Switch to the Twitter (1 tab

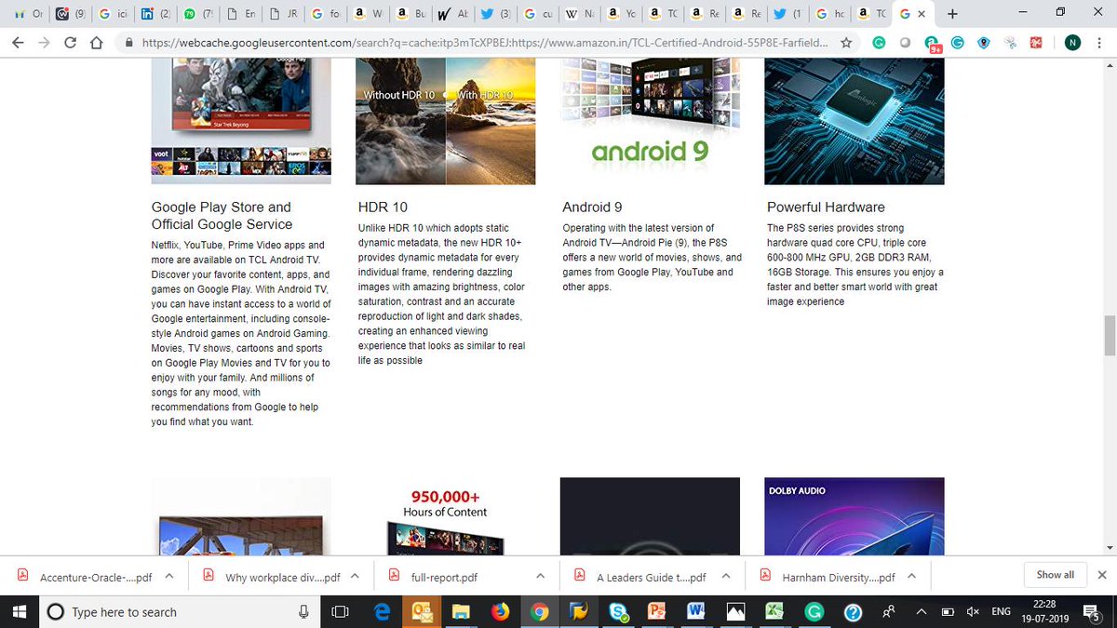coord(785,14)
